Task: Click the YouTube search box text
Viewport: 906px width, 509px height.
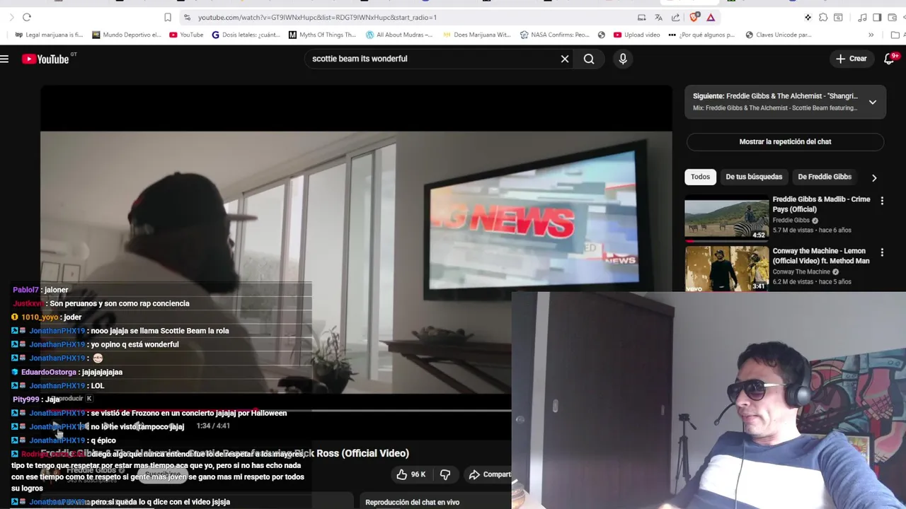Action: 360,59
